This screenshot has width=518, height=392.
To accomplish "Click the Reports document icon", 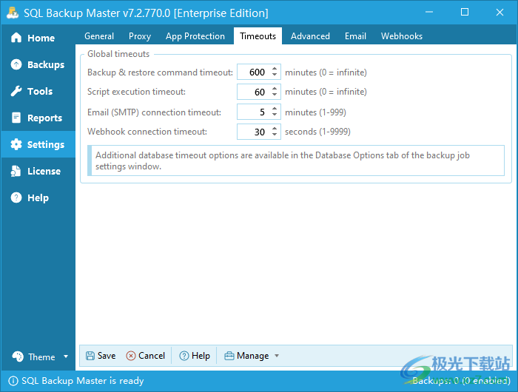I will point(16,118).
